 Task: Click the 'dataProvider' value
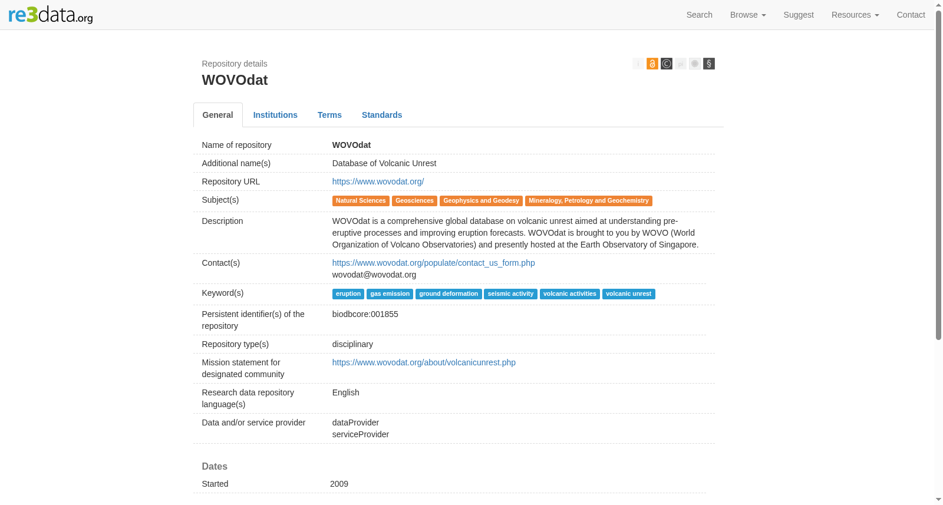[x=355, y=423]
